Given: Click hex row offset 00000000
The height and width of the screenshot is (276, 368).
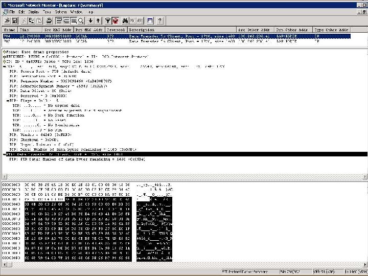Looking at the screenshot, I should [x=11, y=185].
